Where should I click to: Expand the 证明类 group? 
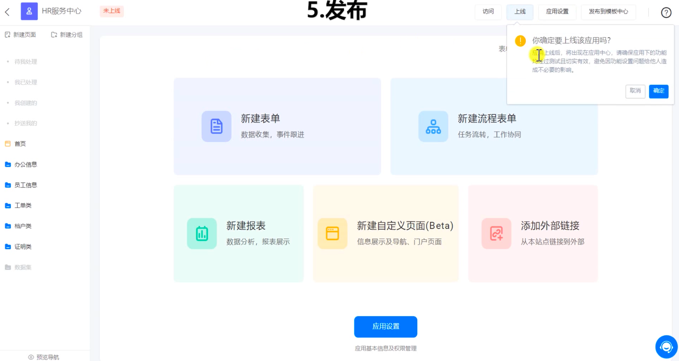[23, 247]
